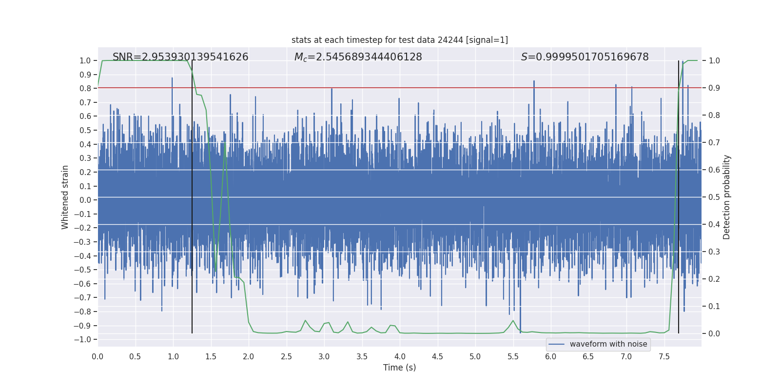Select the SNR value annotation text
The image size is (780, 390).
coord(180,57)
